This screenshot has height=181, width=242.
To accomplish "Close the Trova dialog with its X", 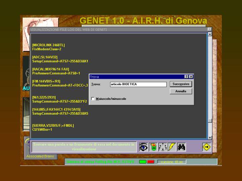I will coord(191,76).
